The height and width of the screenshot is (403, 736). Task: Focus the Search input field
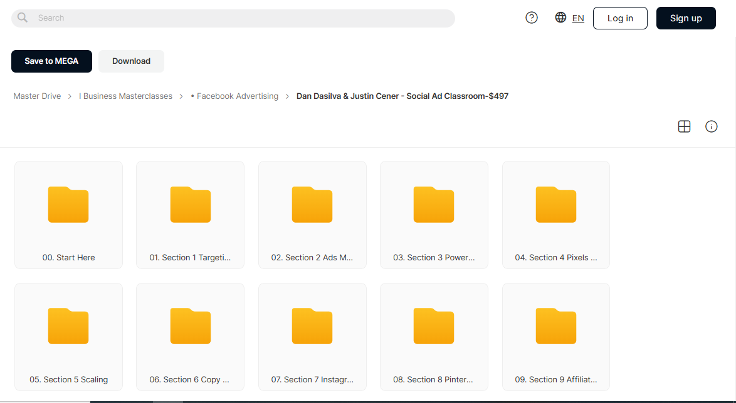click(x=233, y=18)
